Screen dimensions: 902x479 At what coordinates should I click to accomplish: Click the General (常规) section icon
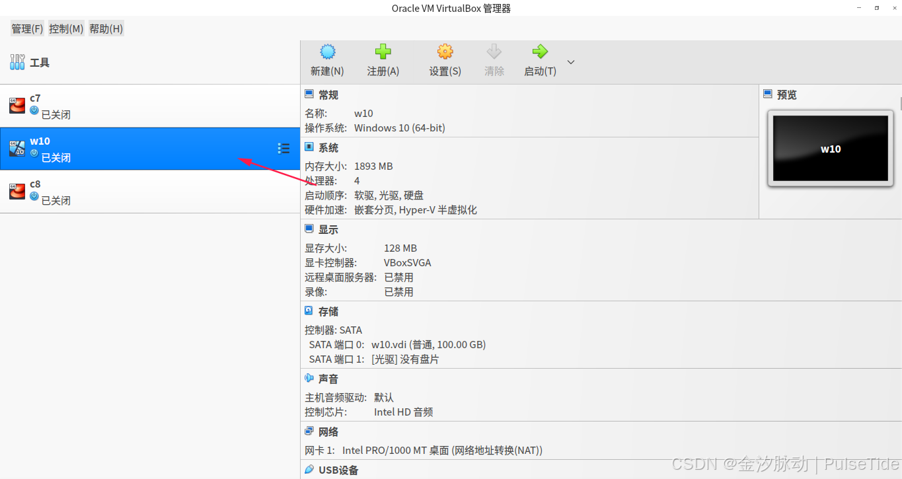pos(309,94)
